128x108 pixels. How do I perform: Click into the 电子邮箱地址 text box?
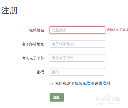coord(77,44)
